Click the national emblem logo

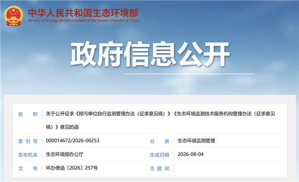click(14, 16)
